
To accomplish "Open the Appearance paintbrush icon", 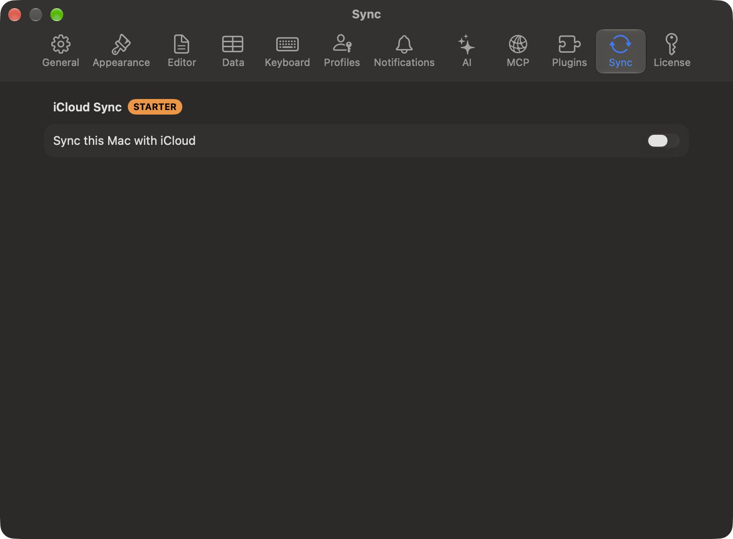I will [x=121, y=44].
